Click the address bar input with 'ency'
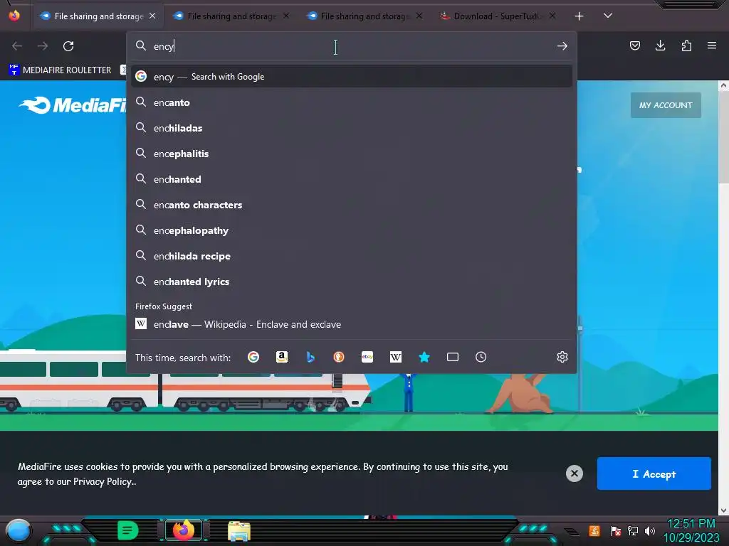 [x=351, y=46]
